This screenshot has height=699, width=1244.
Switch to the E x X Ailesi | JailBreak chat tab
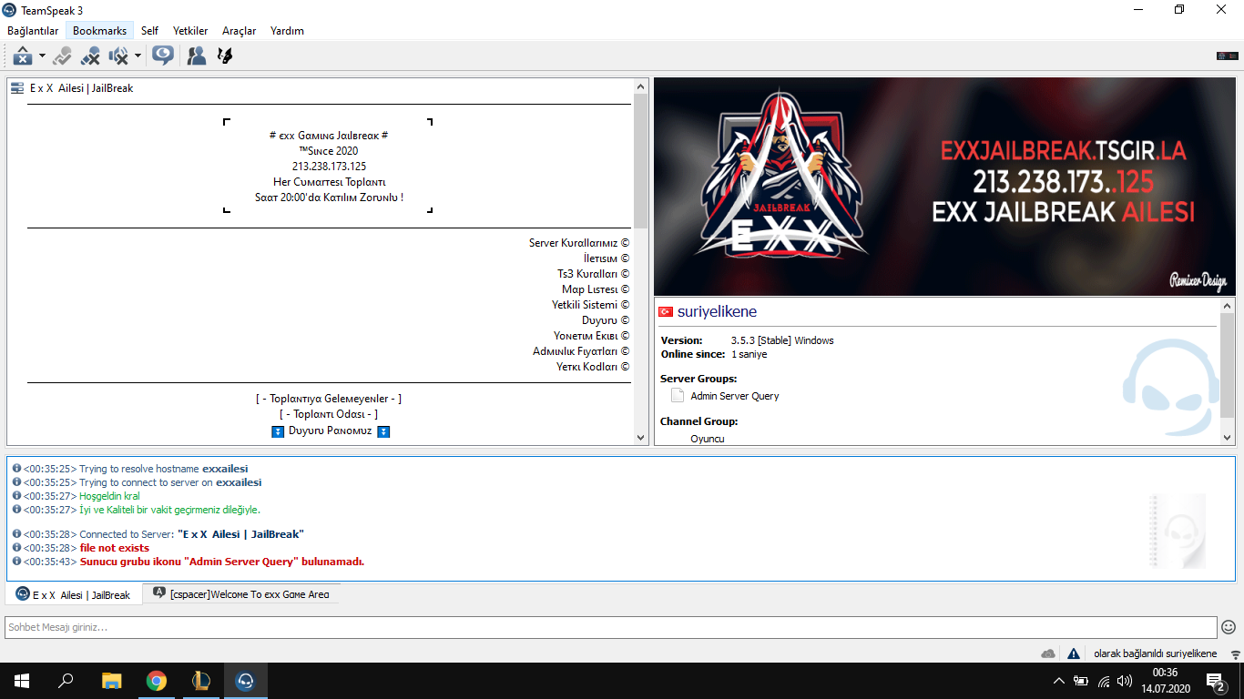point(74,594)
